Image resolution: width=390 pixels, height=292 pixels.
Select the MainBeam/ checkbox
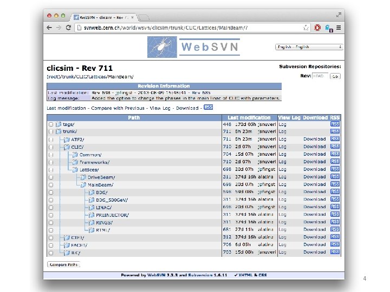51,185
